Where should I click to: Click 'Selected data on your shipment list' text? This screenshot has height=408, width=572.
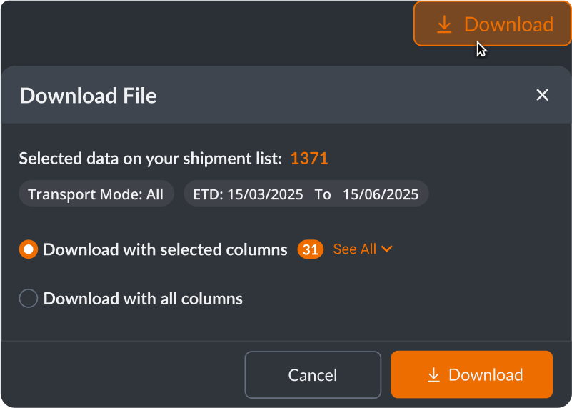click(x=150, y=159)
